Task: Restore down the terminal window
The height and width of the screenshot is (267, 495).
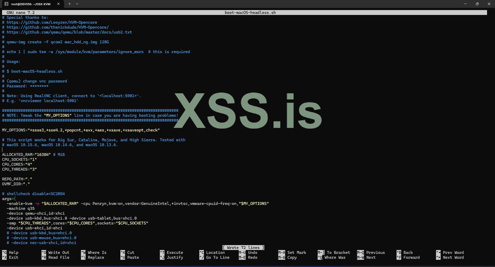Action: click(477, 4)
